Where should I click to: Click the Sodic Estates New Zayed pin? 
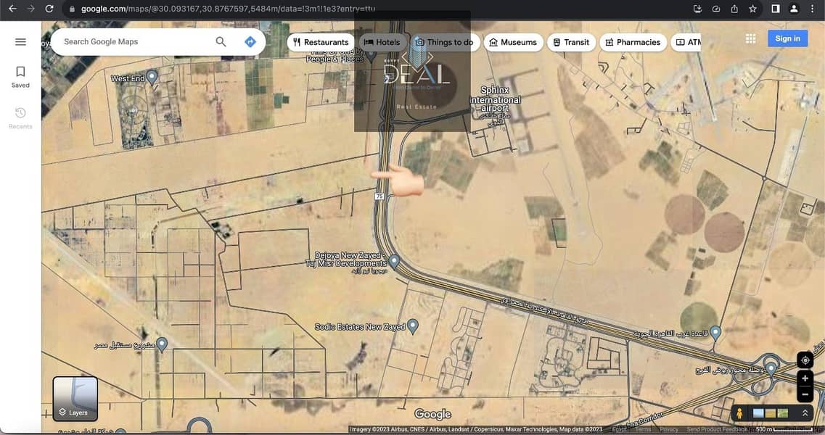click(413, 326)
